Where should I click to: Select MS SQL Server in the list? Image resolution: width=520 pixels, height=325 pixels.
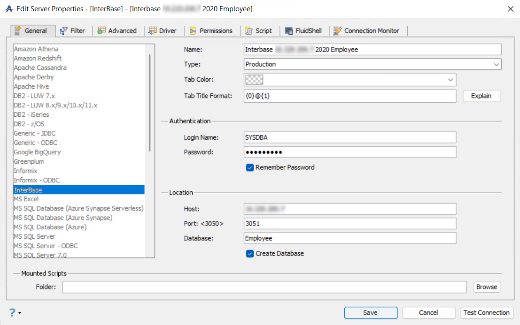click(34, 236)
